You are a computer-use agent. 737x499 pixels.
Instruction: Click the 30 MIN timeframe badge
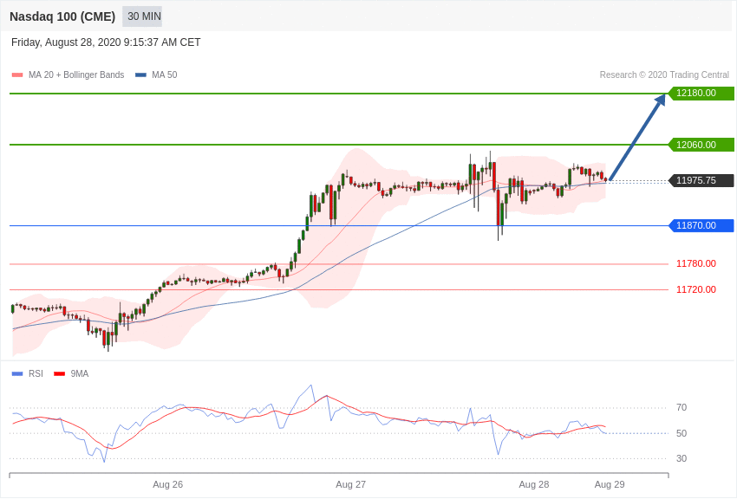(x=142, y=16)
